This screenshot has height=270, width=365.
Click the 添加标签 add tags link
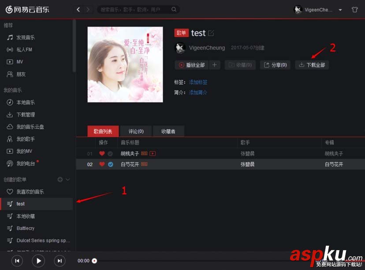[x=198, y=82]
